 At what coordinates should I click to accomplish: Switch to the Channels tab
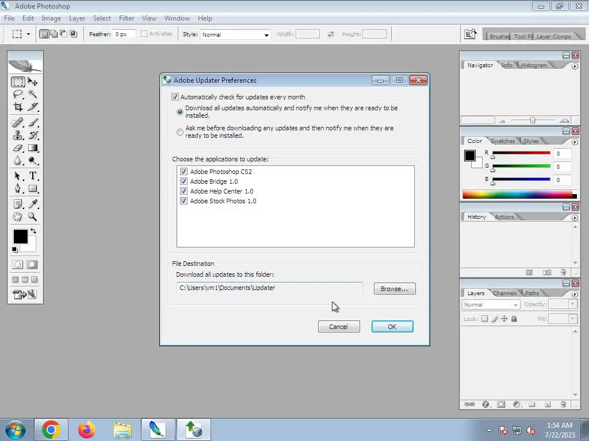[504, 293]
